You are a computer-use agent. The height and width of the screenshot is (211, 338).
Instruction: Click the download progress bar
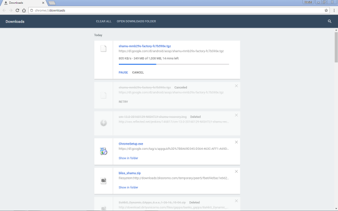click(174, 64)
